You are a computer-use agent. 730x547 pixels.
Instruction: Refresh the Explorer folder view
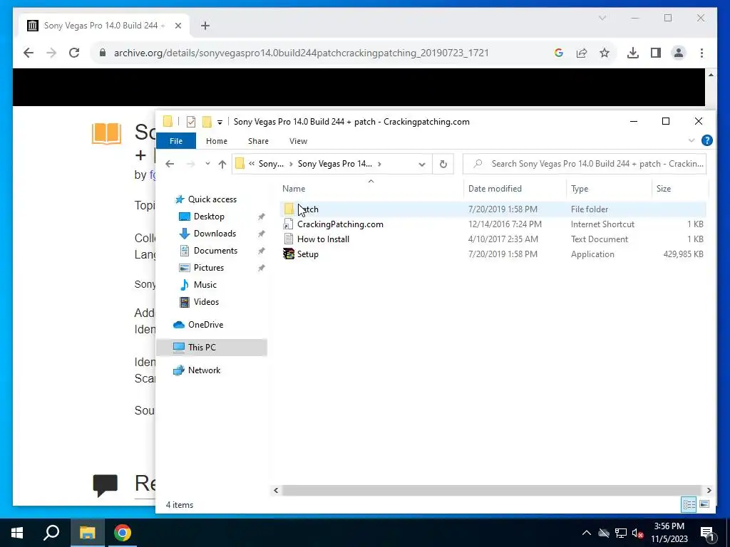click(443, 164)
